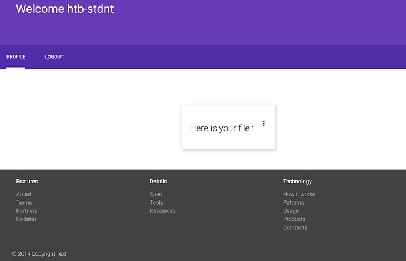Open the How it works link
406x261 pixels.
299,194
